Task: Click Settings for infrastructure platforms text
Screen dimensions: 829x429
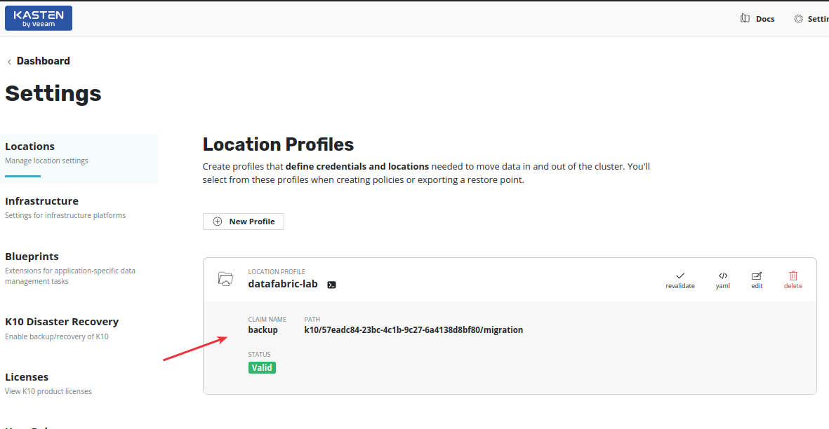Action: coord(65,215)
